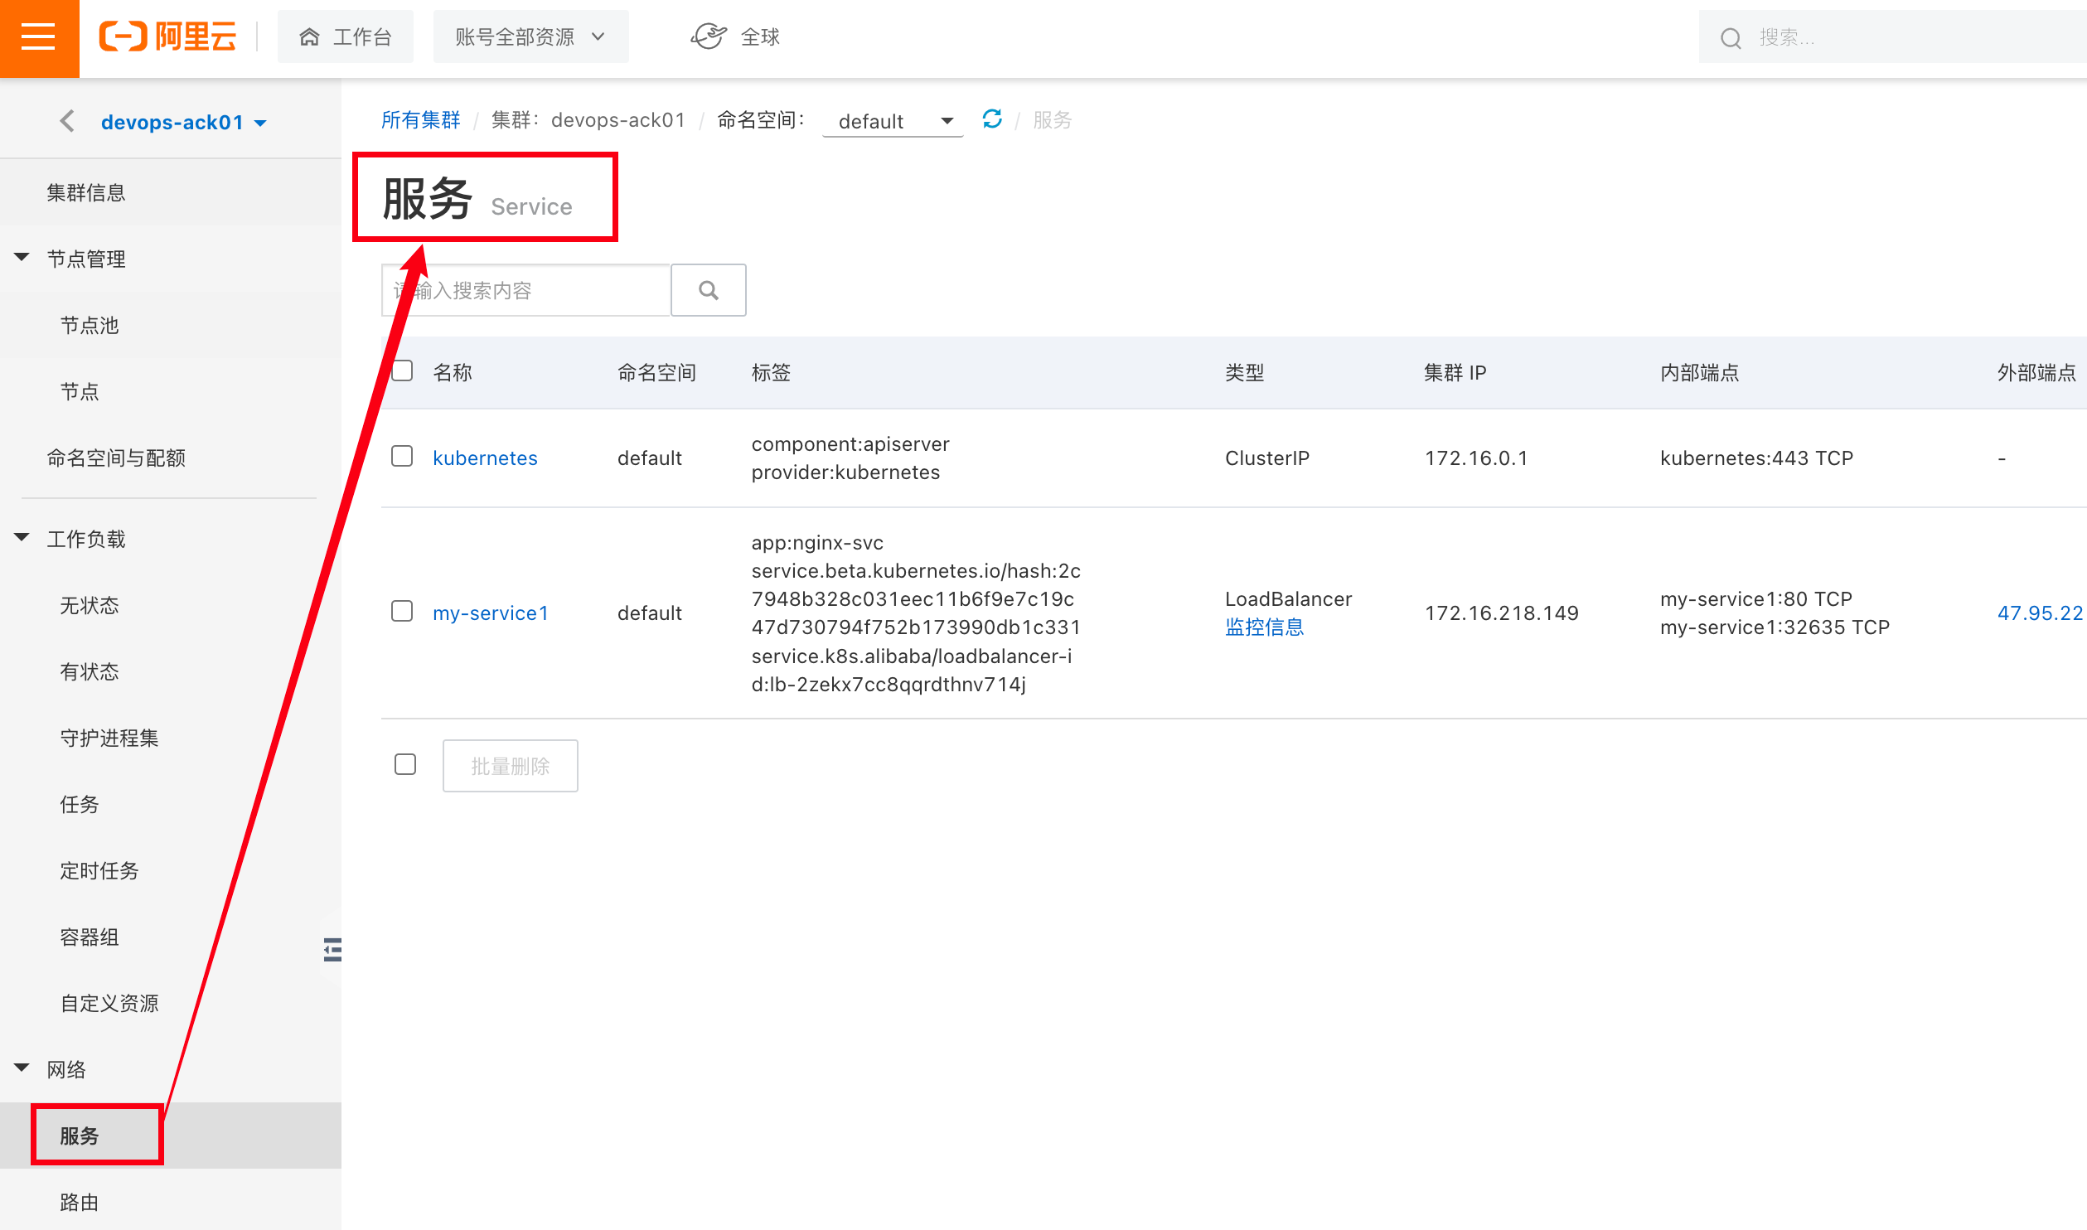Click the refresh icon beside namespace selector
The image size is (2087, 1230).
(x=992, y=119)
